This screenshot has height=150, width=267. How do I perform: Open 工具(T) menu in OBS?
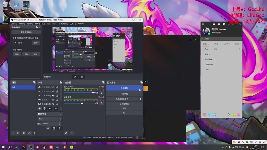click(73, 24)
